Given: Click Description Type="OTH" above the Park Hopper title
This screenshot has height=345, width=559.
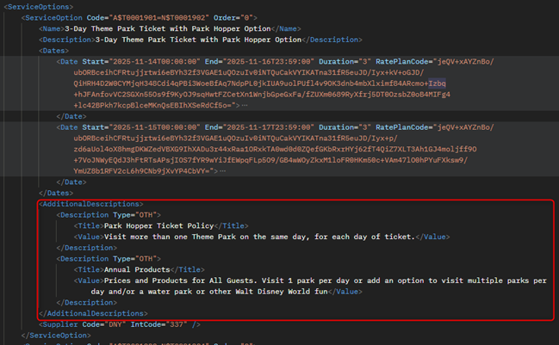Looking at the screenshot, I should [109, 215].
